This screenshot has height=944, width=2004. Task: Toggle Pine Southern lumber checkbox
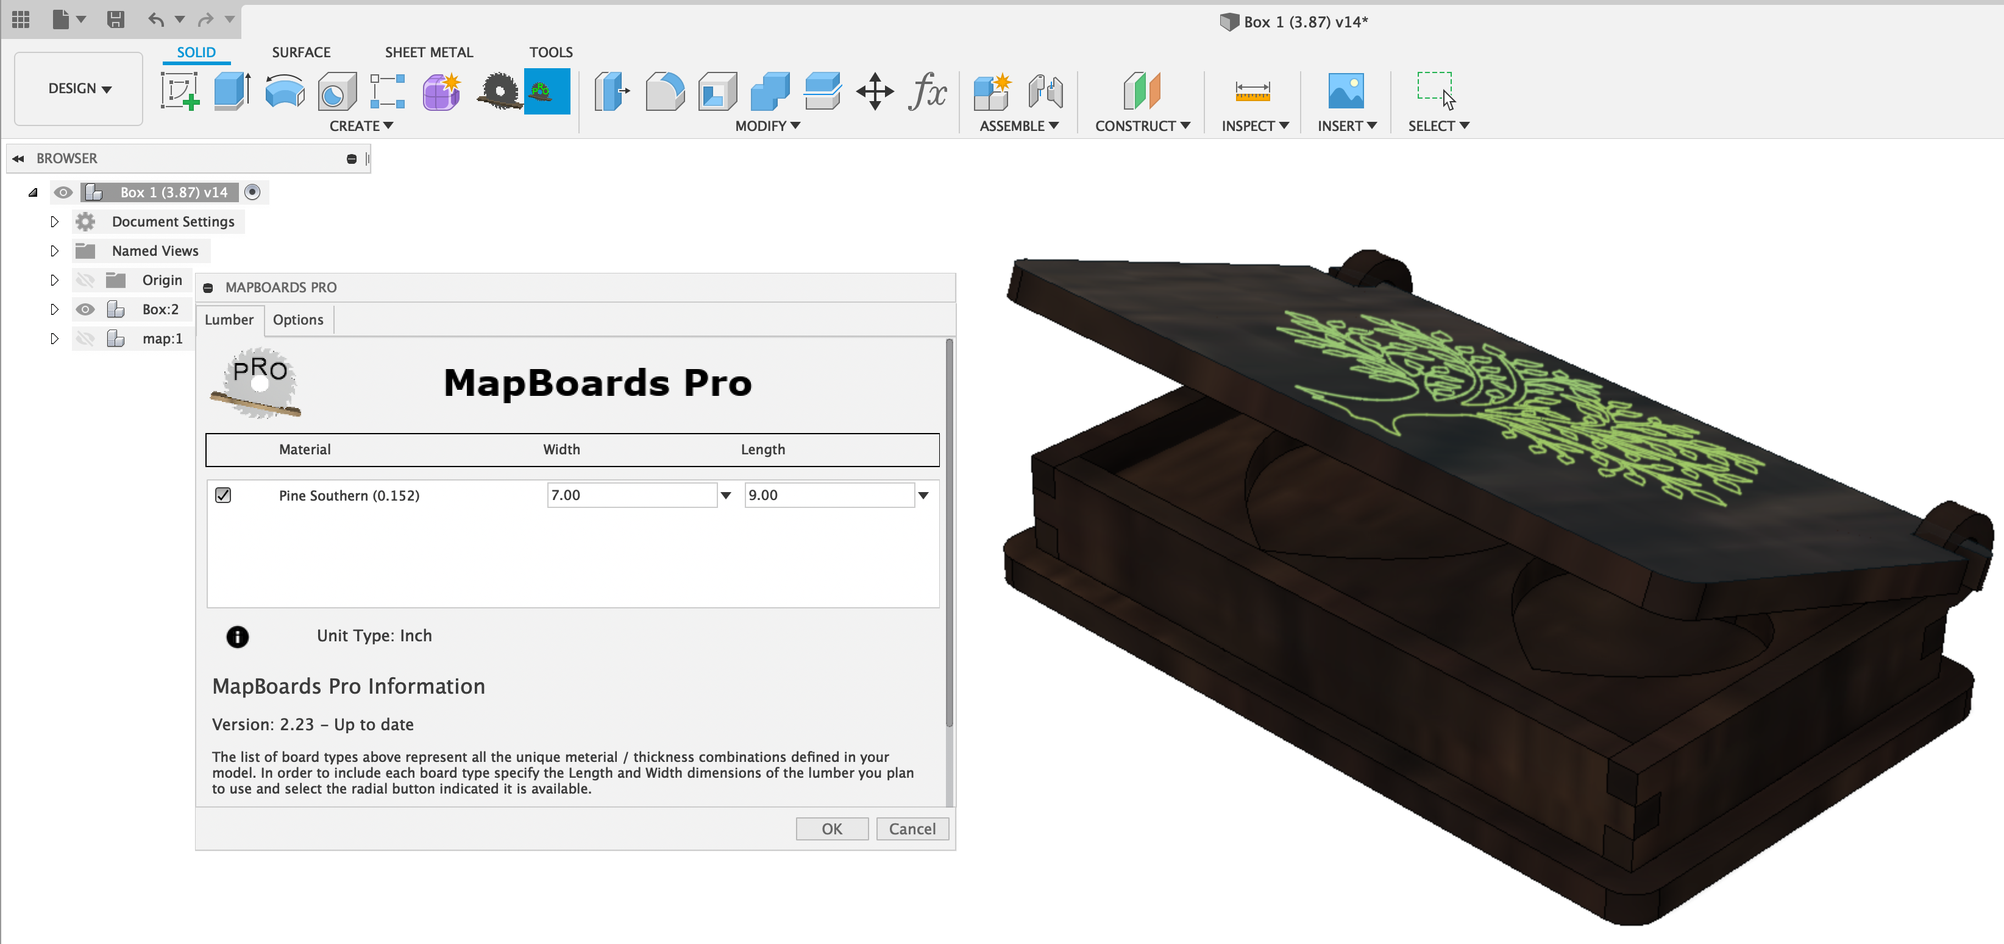coord(223,495)
